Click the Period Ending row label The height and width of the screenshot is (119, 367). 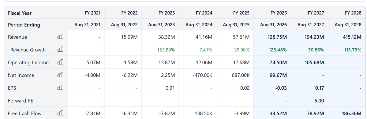[x=24, y=25]
